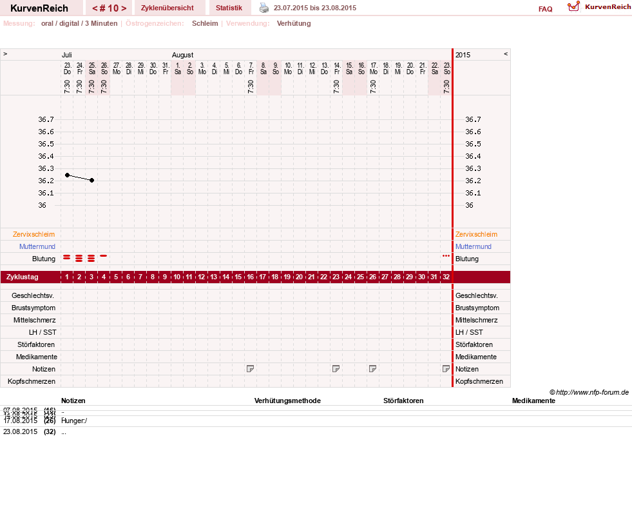This screenshot has width=632, height=516.
Task: Click cycle day 20 in Zyklustag row
Action: [299, 277]
